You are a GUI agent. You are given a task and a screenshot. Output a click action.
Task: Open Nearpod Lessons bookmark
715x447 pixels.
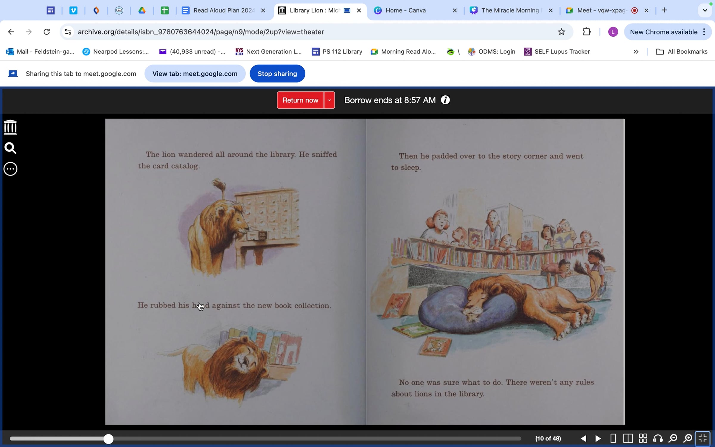pos(116,52)
